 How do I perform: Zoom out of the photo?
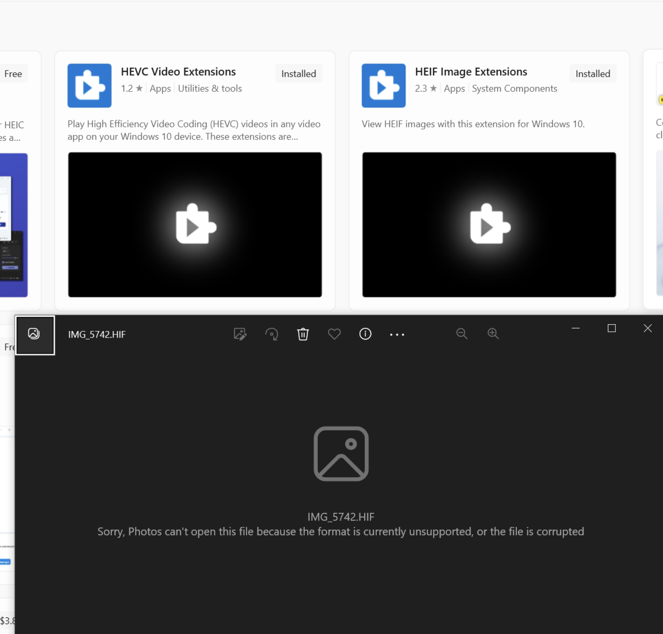pos(462,334)
